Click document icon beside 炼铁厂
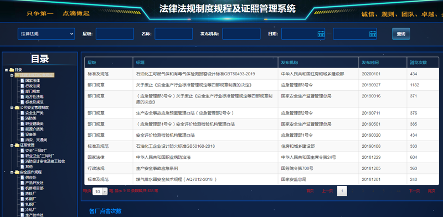443x217 pixels. 23,194
